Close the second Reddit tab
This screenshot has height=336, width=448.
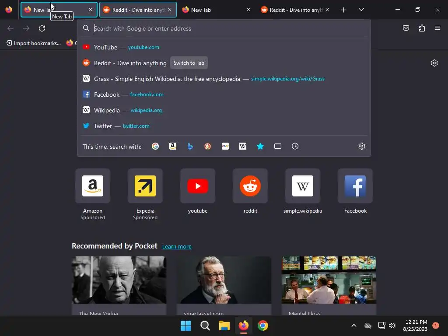170,10
